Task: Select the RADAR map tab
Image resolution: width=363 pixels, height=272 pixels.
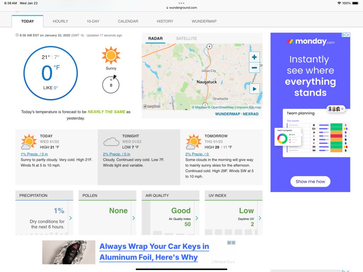Action: pos(155,38)
